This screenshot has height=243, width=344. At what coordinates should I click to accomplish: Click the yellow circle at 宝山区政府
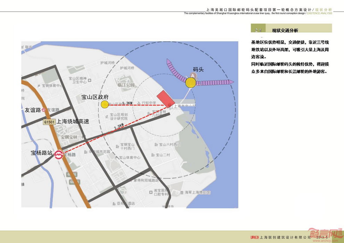click(104, 104)
